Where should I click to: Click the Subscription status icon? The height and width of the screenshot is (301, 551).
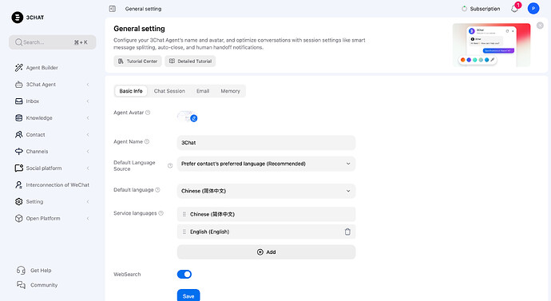point(464,9)
